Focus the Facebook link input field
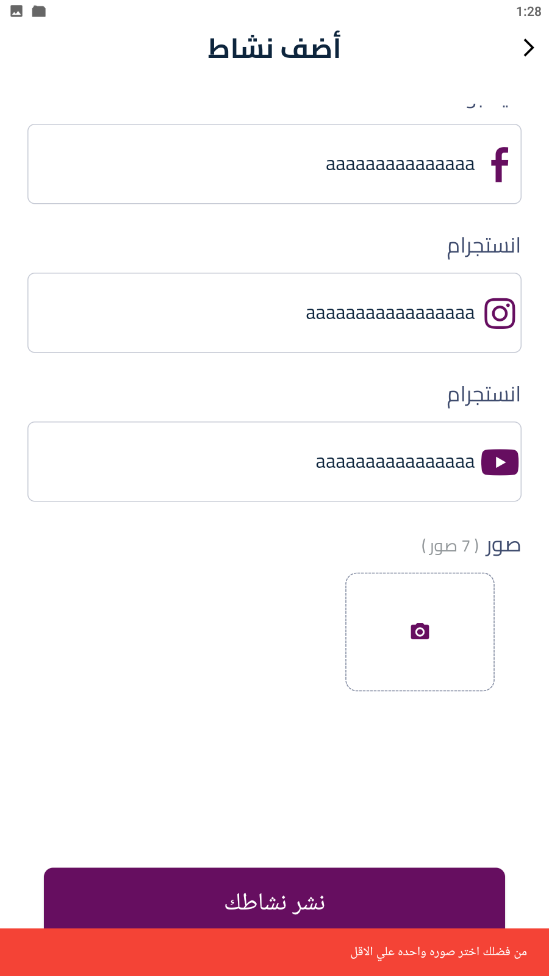549x976 pixels. [x=256, y=165]
